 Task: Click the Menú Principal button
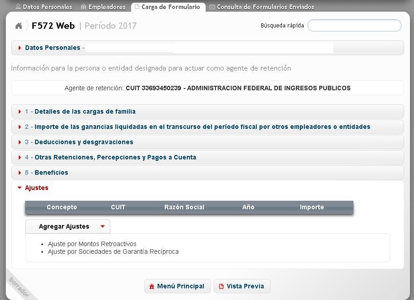(x=177, y=286)
